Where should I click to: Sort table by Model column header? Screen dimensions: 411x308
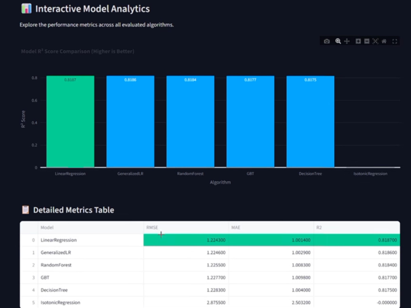point(91,228)
